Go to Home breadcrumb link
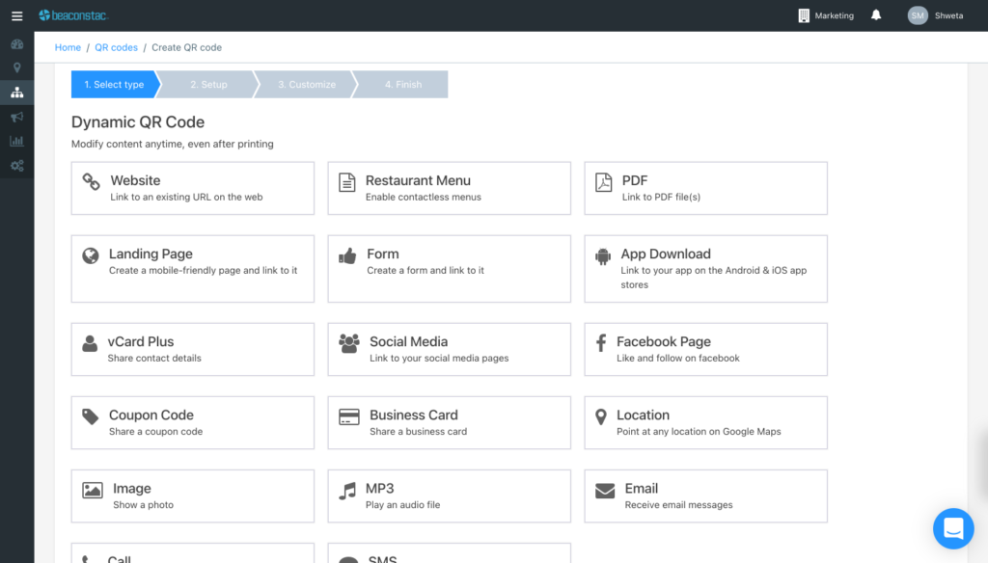 tap(68, 47)
